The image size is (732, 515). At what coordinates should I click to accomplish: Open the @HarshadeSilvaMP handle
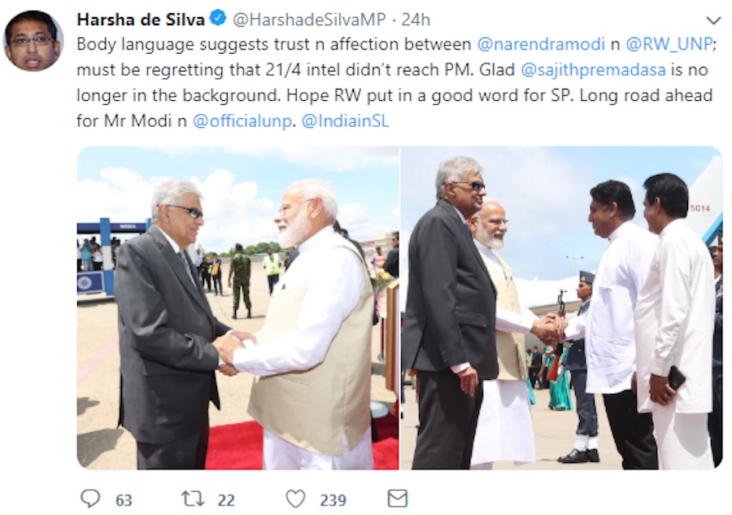pyautogui.click(x=309, y=20)
